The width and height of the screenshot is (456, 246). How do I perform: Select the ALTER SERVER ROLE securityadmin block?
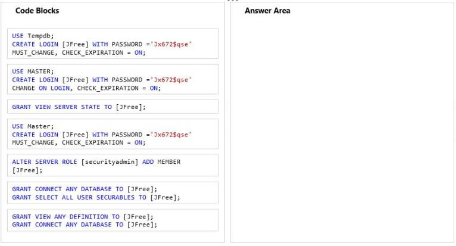[113, 166]
